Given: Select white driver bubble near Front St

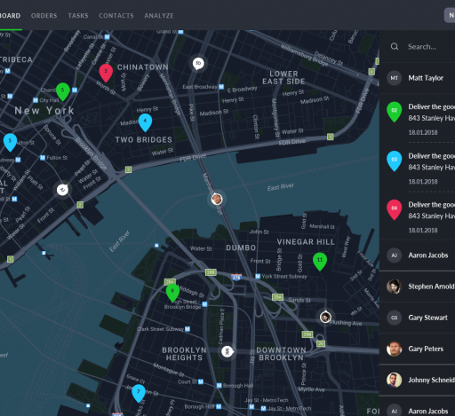Looking at the screenshot, I should [x=62, y=190].
